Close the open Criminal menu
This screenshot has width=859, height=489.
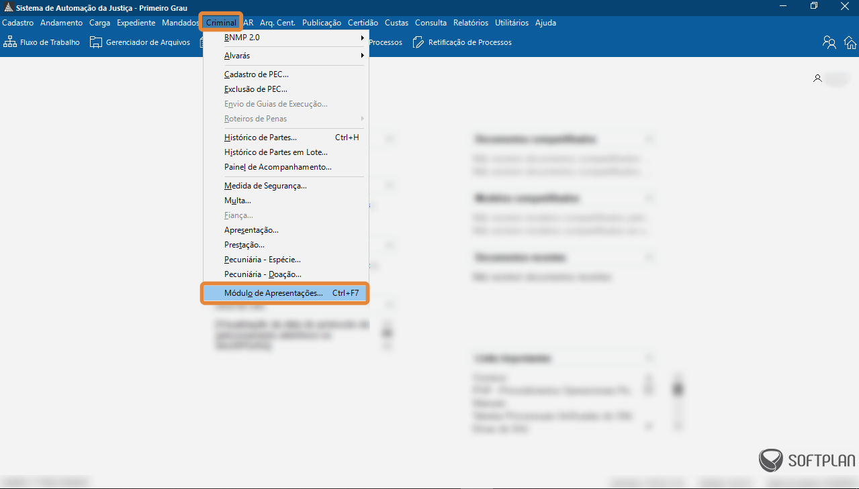(221, 23)
